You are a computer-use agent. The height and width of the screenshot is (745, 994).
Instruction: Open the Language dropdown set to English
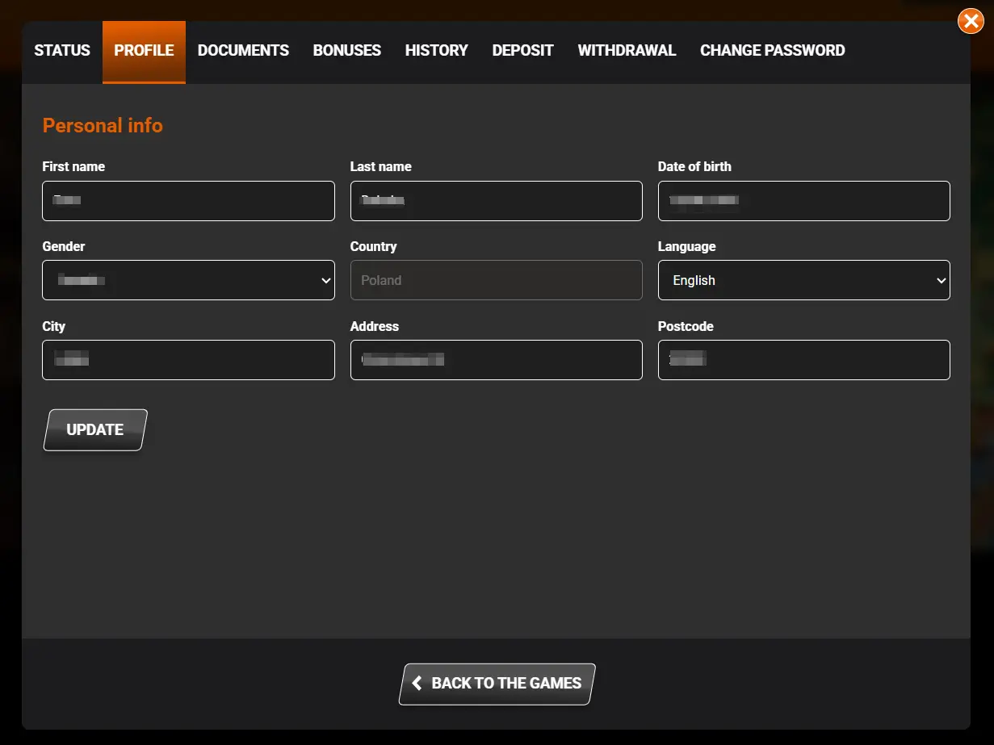(804, 280)
